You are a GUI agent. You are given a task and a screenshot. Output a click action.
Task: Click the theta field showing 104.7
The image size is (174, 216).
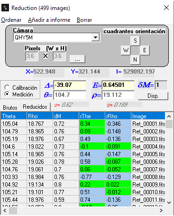point(70,95)
